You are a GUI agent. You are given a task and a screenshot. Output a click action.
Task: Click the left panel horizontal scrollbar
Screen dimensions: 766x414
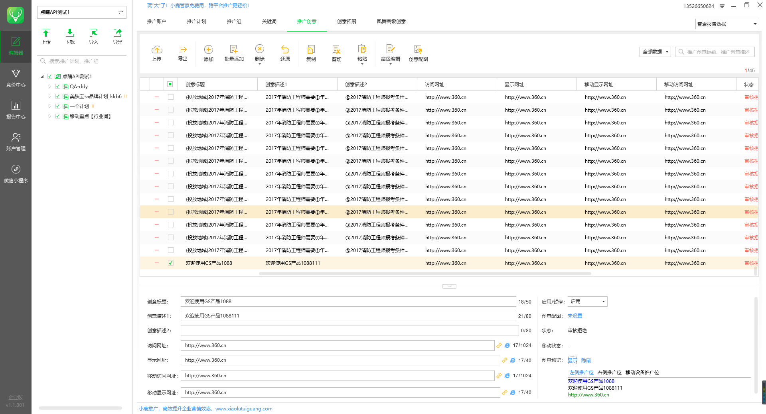[80, 408]
